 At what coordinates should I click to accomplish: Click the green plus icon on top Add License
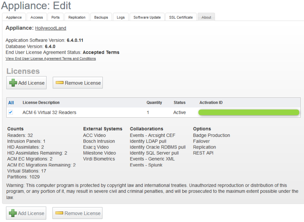coord(13,83)
